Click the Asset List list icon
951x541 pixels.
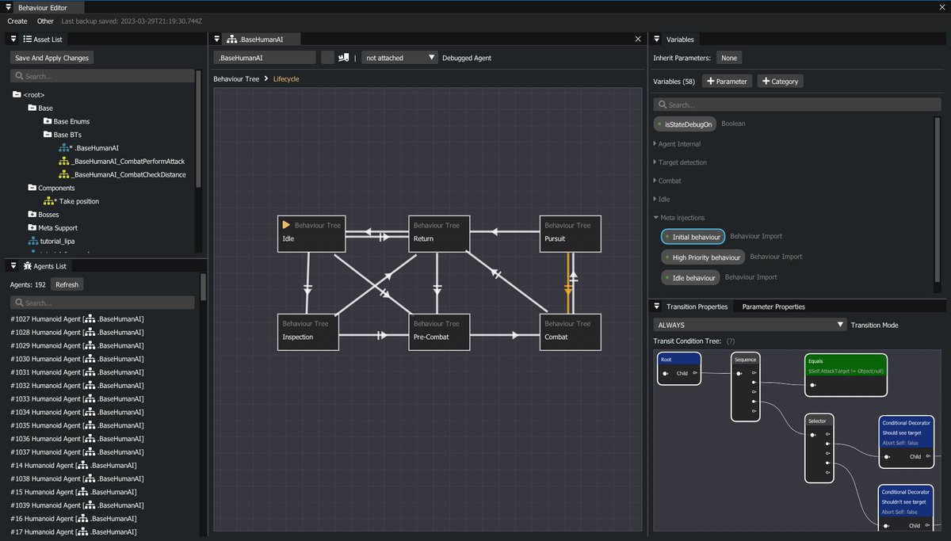coord(28,39)
